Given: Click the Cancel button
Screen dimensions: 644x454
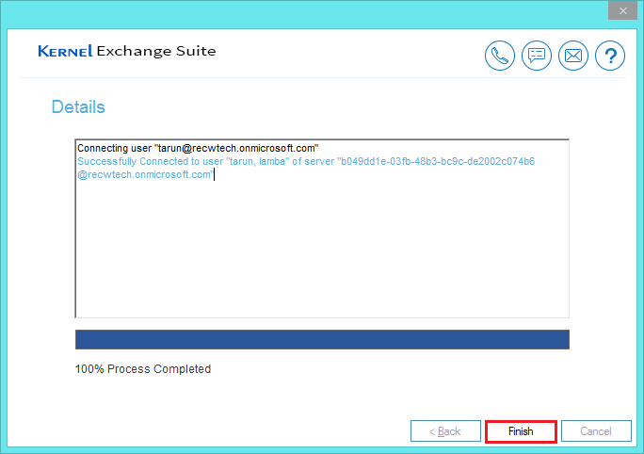Looking at the screenshot, I should (x=596, y=431).
